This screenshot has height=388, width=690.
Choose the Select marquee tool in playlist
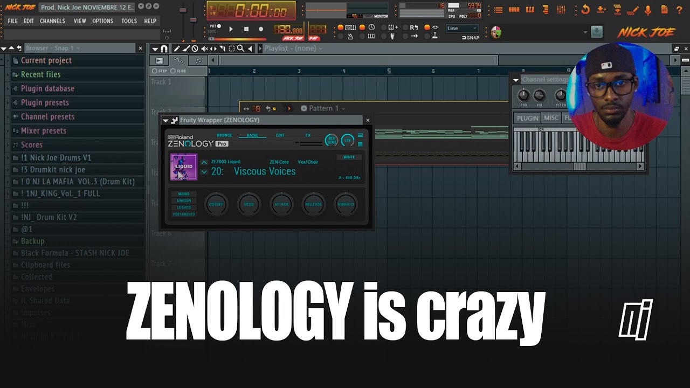[231, 48]
